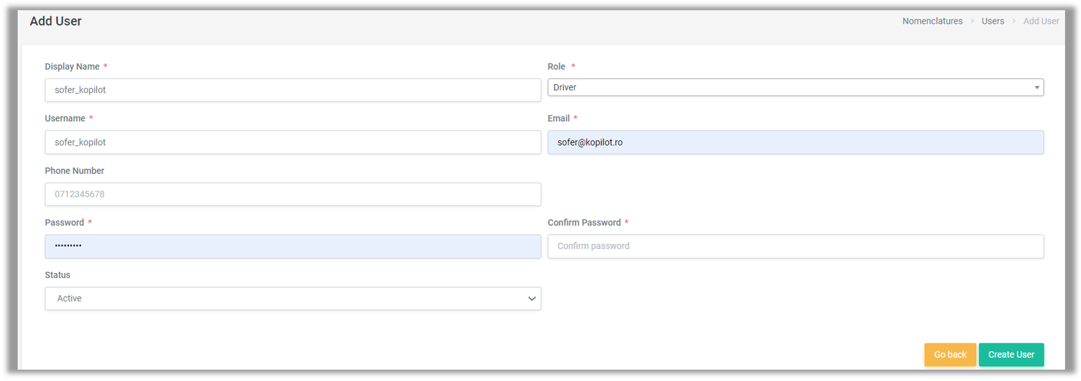Click the Phone Number label
This screenshot has width=1081, height=381.
point(75,171)
